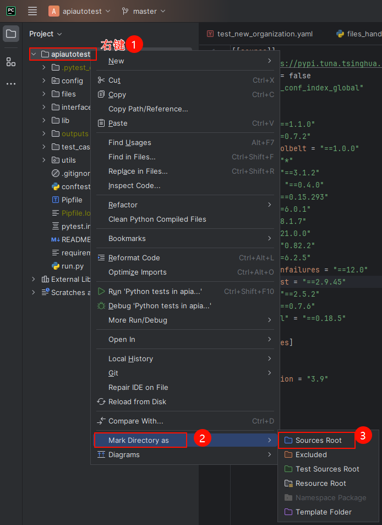Open More Tool Windows via ellipsis icon
This screenshot has height=525, width=382.
pyautogui.click(x=11, y=83)
